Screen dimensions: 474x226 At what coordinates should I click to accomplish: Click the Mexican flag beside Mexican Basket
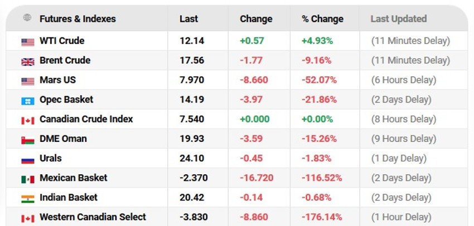(28, 179)
